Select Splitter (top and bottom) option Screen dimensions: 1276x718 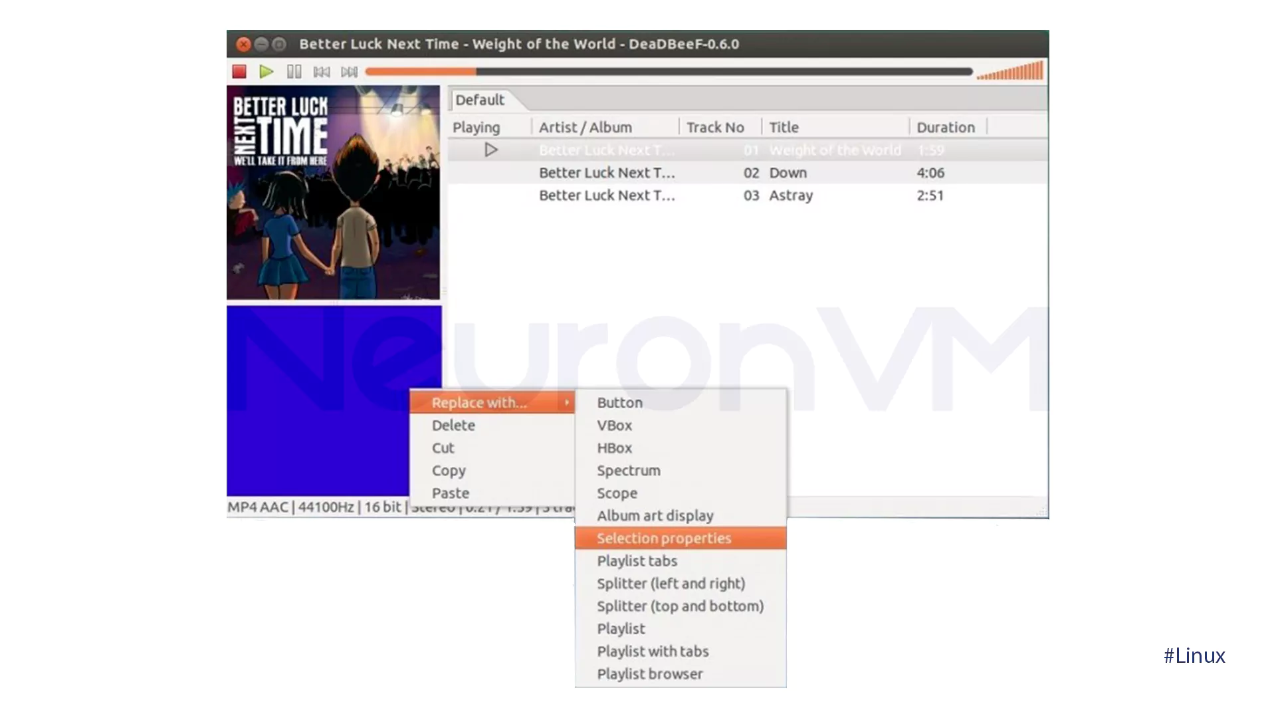(681, 606)
